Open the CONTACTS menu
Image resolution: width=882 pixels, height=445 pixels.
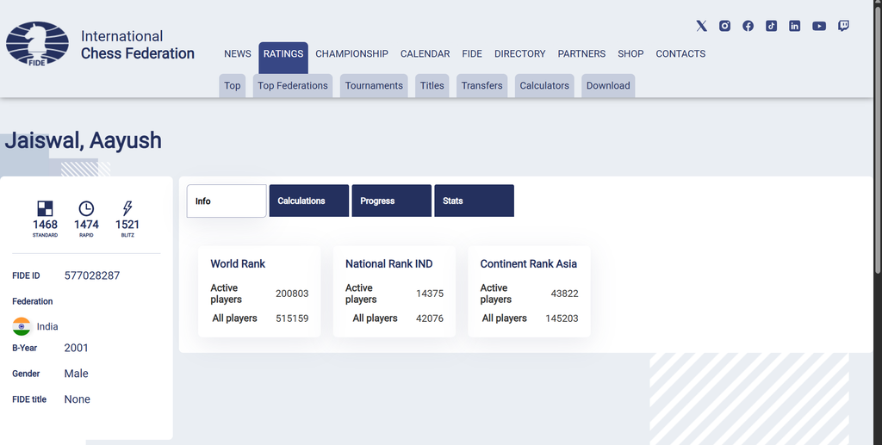point(680,54)
